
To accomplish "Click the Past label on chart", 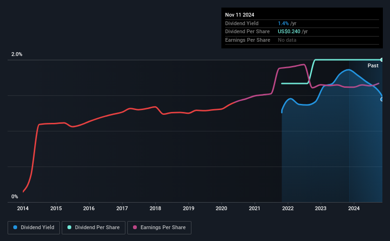I will tap(373, 65).
